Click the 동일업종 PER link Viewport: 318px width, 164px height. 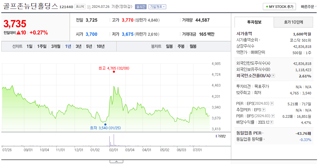[x=249, y=133]
